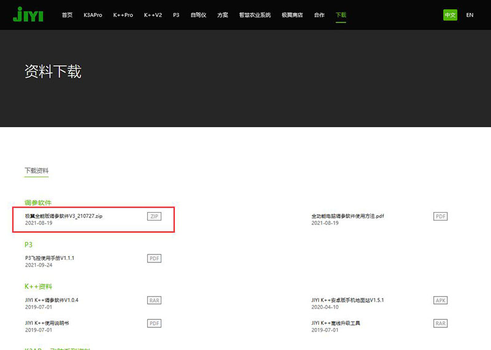Switch language to 中文

point(450,15)
